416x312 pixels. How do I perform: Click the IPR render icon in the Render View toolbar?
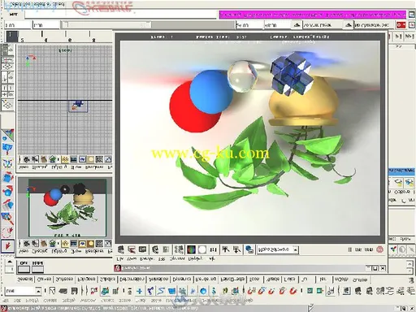[155, 249]
